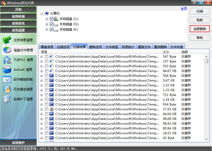Click the 计算机 icon in drive tree

tap(48, 13)
